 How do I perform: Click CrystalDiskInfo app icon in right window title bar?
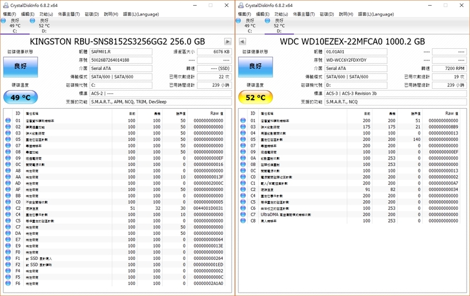tap(241, 5)
